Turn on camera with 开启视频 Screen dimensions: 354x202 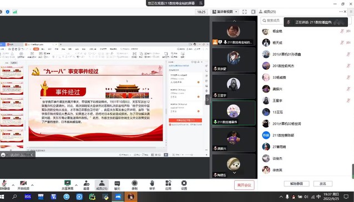[23, 185]
